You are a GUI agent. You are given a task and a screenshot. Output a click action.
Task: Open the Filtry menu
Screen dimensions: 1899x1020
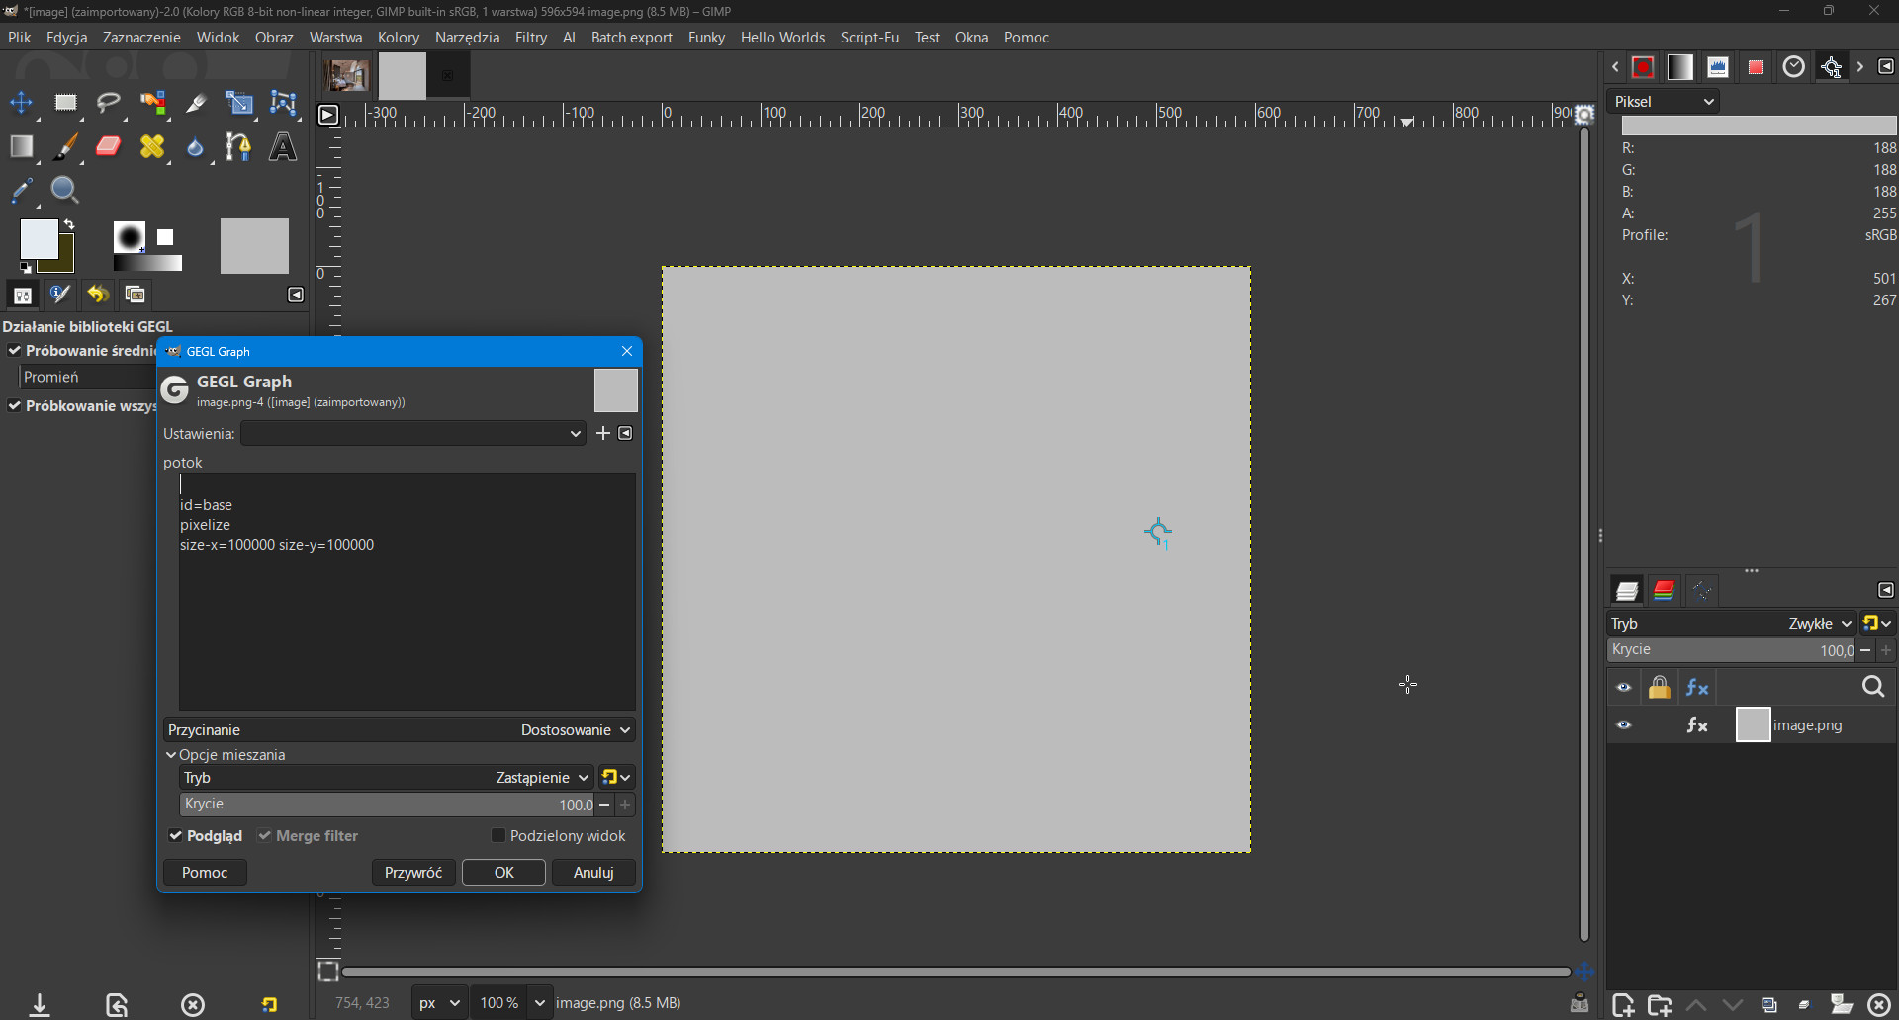tap(530, 38)
